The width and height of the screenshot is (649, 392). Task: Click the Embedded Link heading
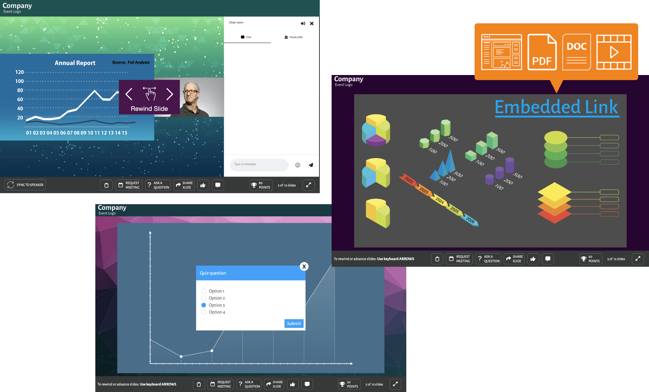coord(557,107)
